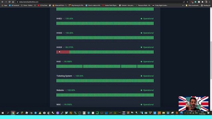This screenshot has height=119, width=212.
Task: Switch to Chrome in the taskbar
Action: [13, 113]
